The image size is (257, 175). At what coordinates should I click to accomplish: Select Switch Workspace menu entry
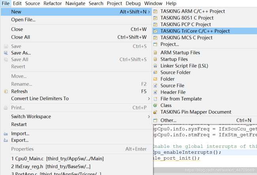[77, 117]
